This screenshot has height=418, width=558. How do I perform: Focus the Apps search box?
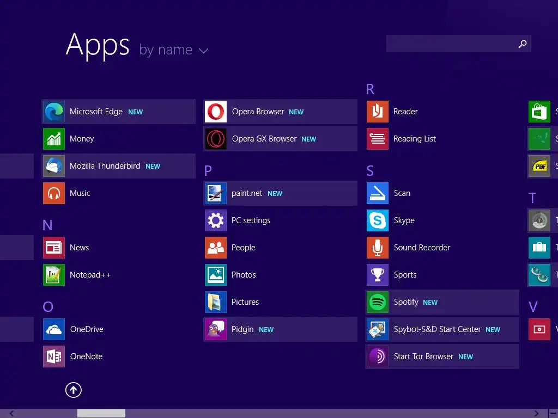(x=458, y=44)
